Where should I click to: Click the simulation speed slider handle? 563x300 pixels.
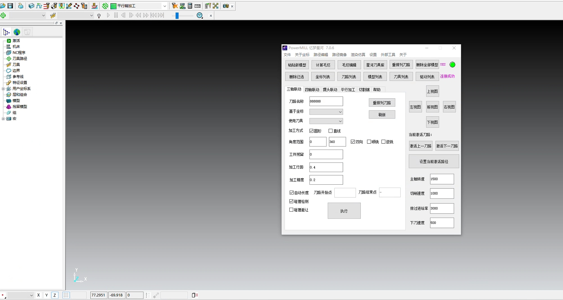[177, 15]
